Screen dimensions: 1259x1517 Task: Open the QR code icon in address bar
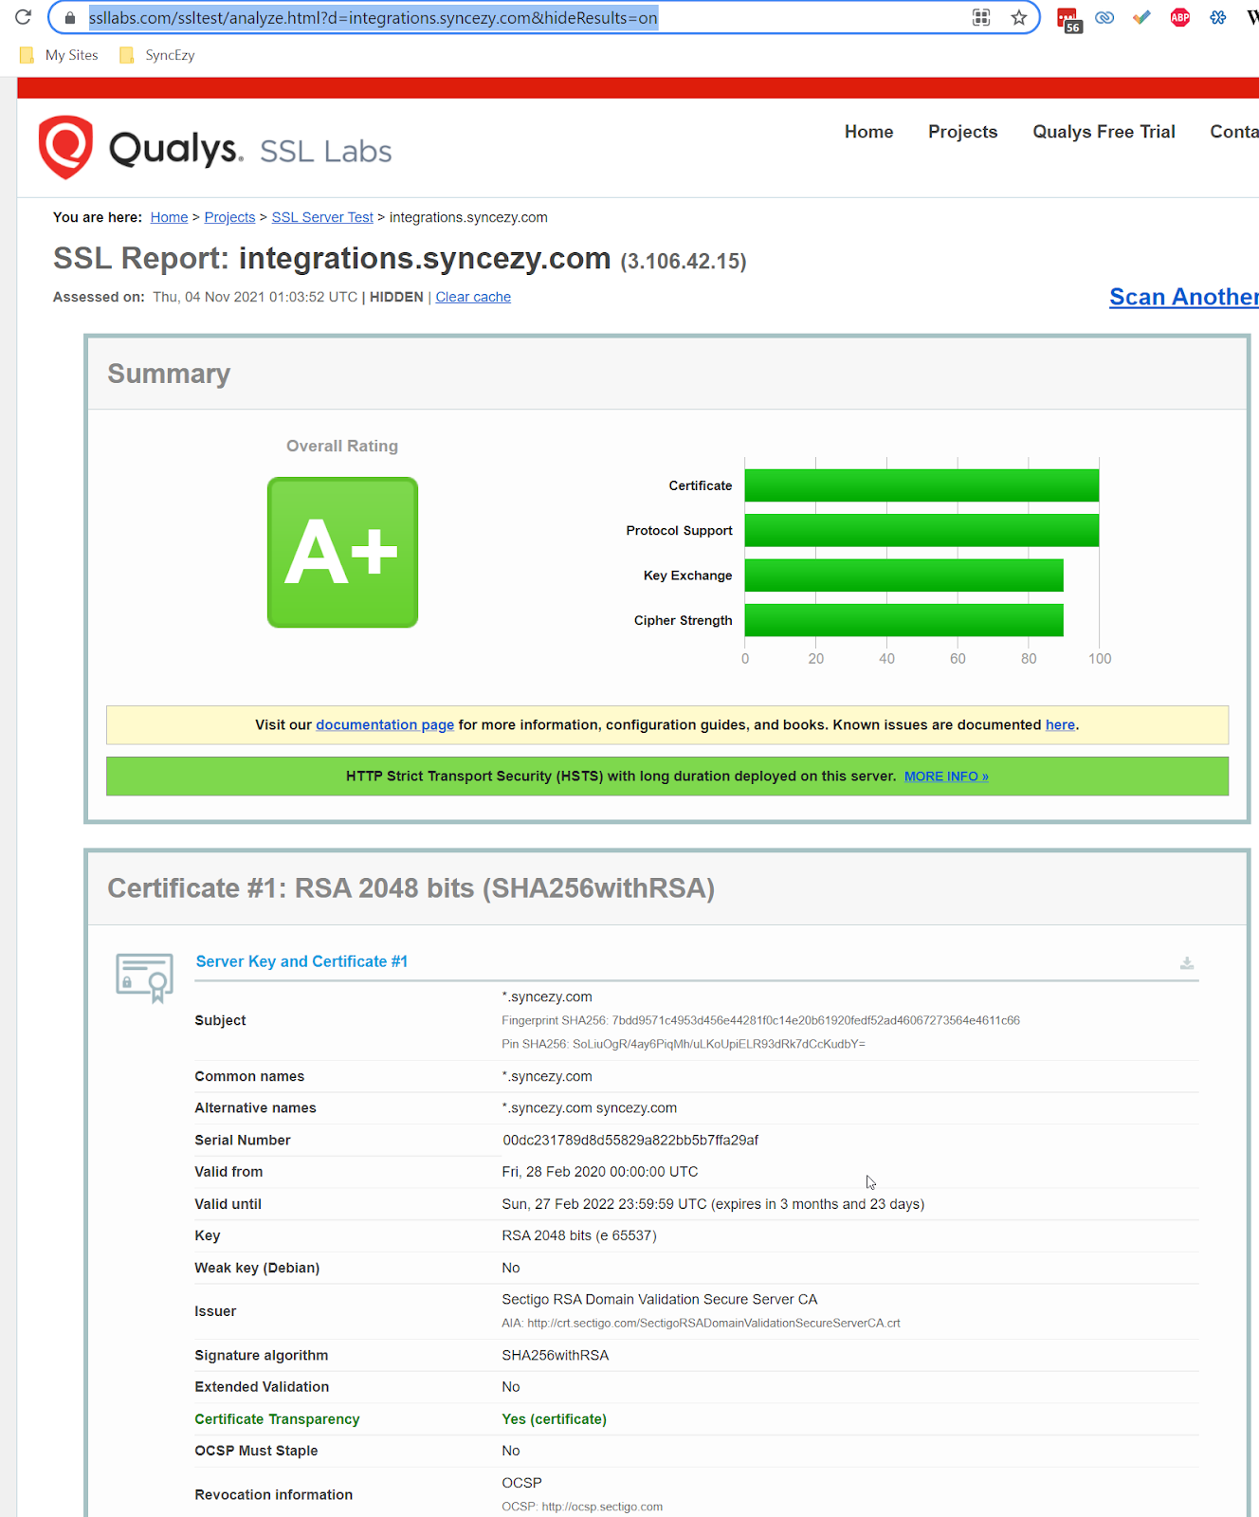981,18
